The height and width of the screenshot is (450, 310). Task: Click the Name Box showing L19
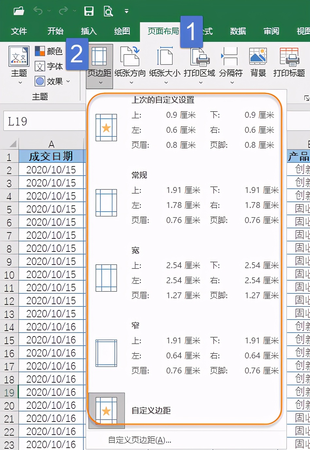coord(43,121)
